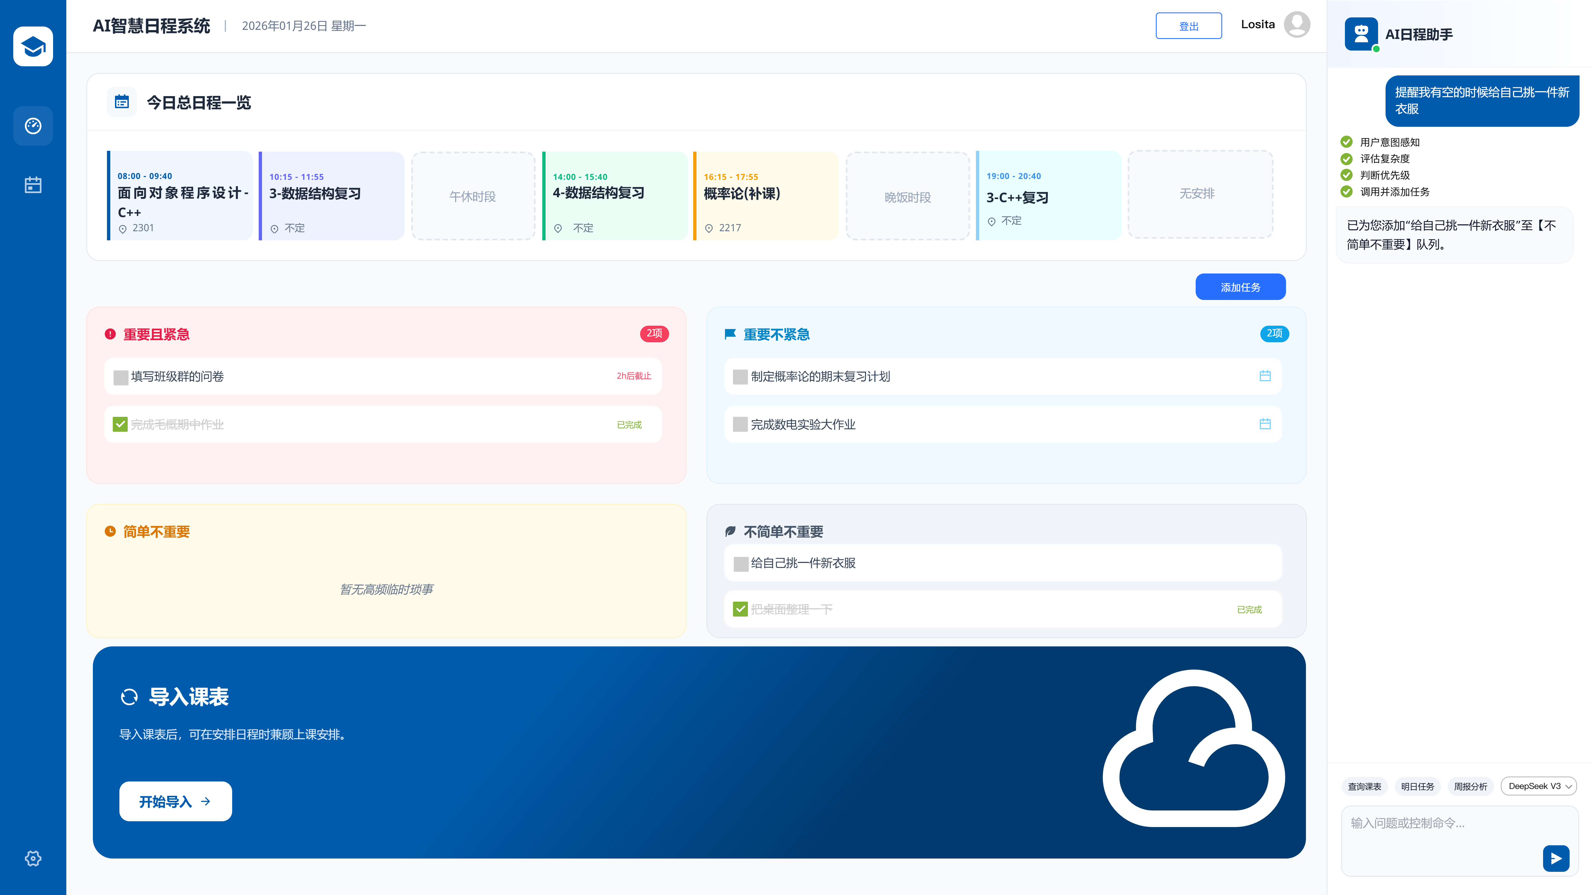The image size is (1592, 895).
Task: Focus the AI assistant message input
Action: click(1460, 841)
